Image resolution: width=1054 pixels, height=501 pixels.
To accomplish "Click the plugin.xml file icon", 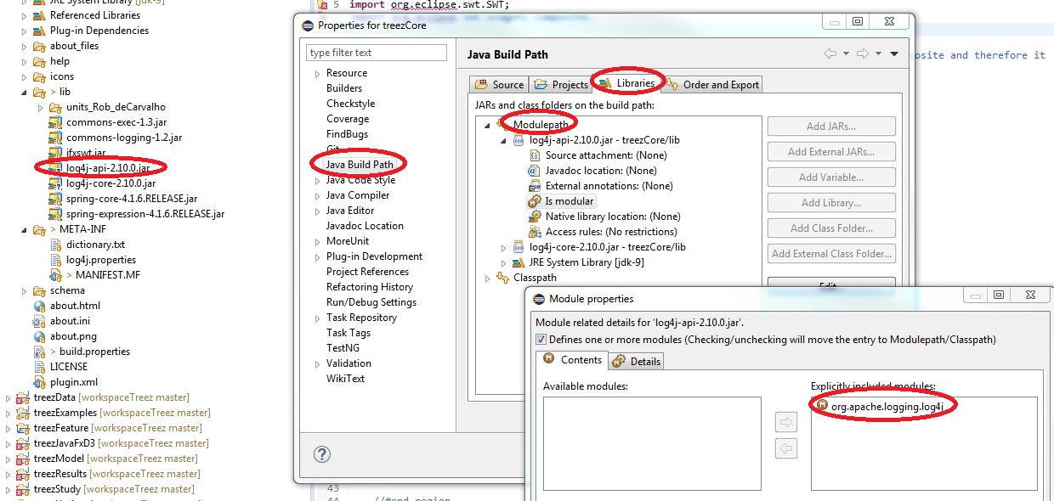I will click(x=40, y=382).
